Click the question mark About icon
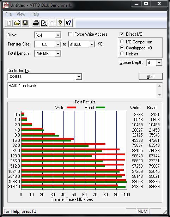The image size is (170, 217). coord(60,23)
